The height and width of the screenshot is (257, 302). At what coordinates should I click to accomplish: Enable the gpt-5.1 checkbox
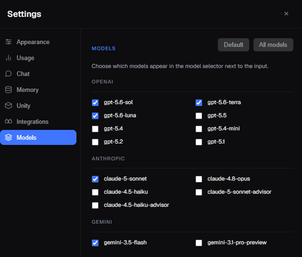pos(199,142)
